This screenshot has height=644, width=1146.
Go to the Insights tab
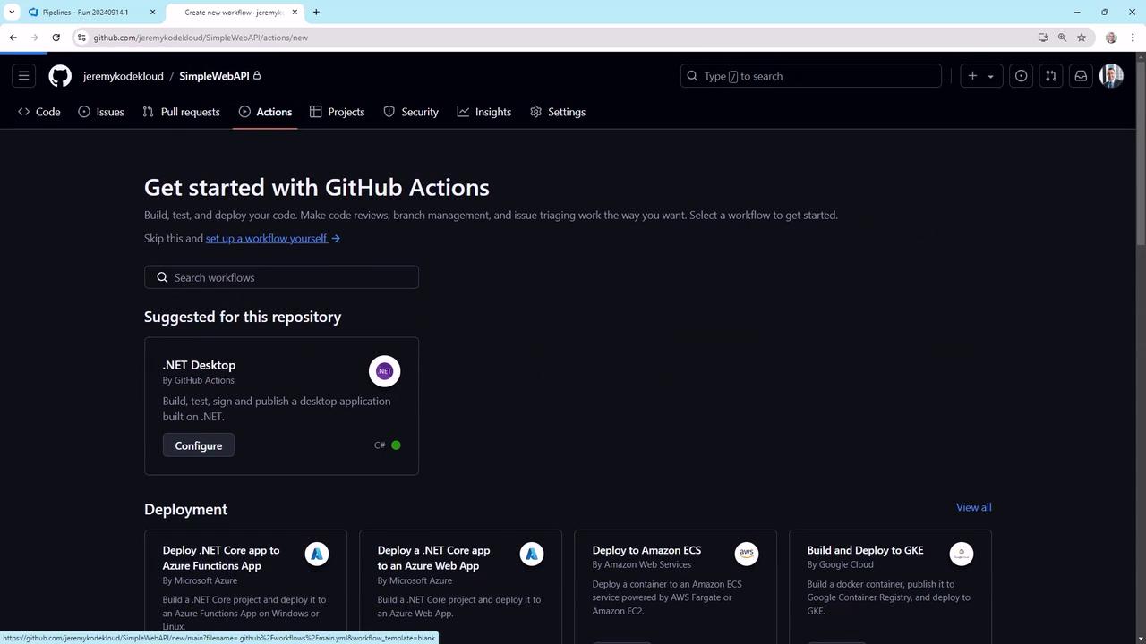tap(483, 112)
